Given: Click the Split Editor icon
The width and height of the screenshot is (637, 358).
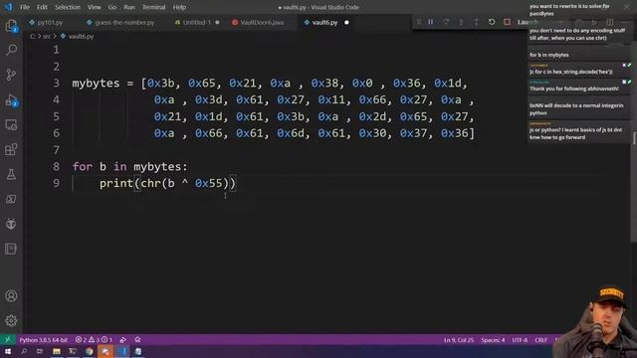Looking at the screenshot, I should point(610,22).
